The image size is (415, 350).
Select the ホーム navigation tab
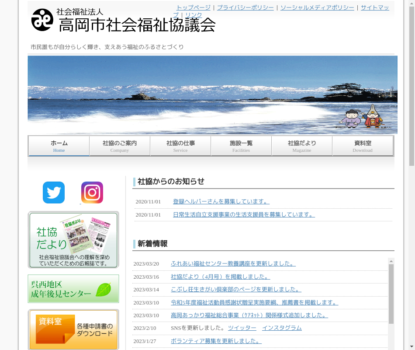(x=59, y=146)
